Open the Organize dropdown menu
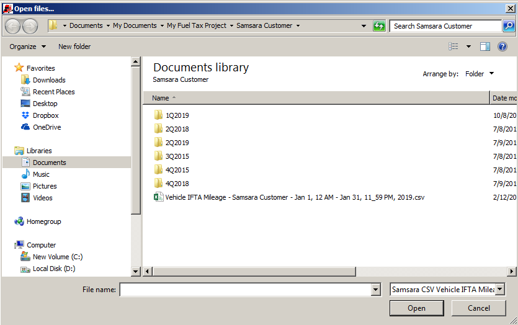Viewport: 518px width, 325px height. (x=28, y=47)
